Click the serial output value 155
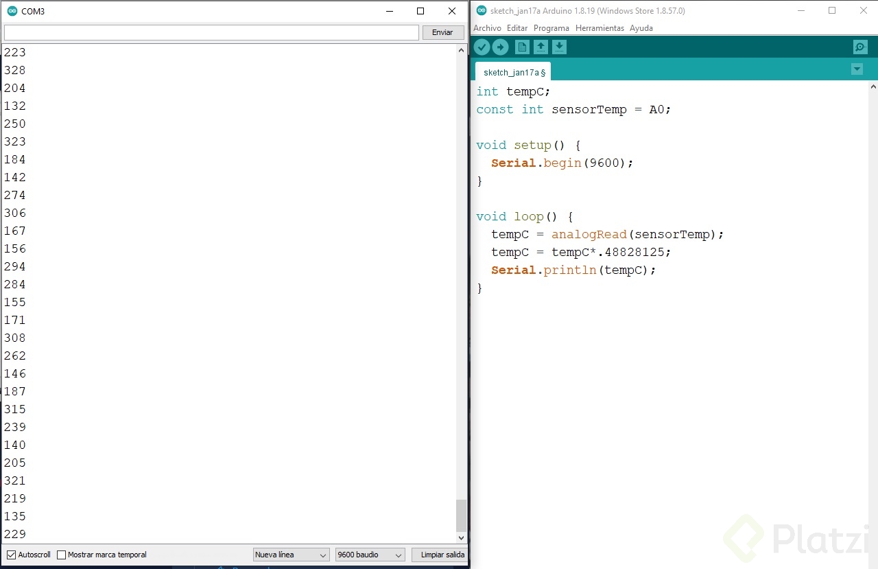 coord(15,302)
